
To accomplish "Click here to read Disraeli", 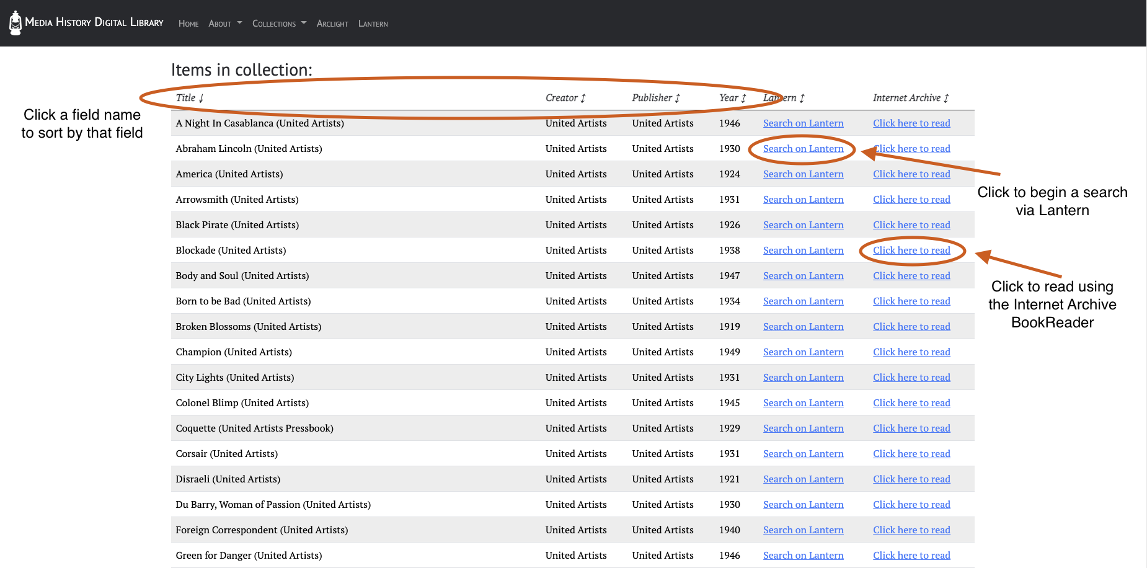I will point(911,479).
